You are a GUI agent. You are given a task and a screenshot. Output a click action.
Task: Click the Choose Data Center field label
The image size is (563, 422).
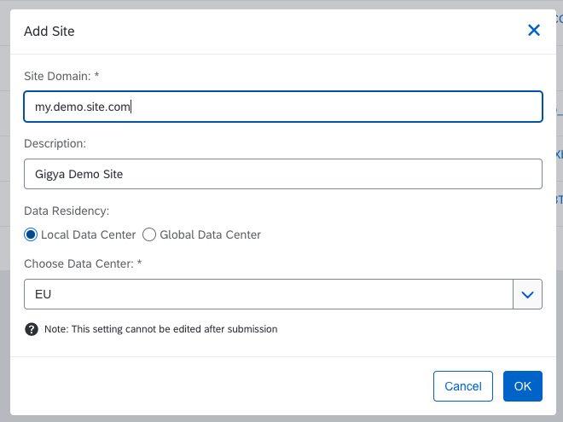[x=78, y=264]
